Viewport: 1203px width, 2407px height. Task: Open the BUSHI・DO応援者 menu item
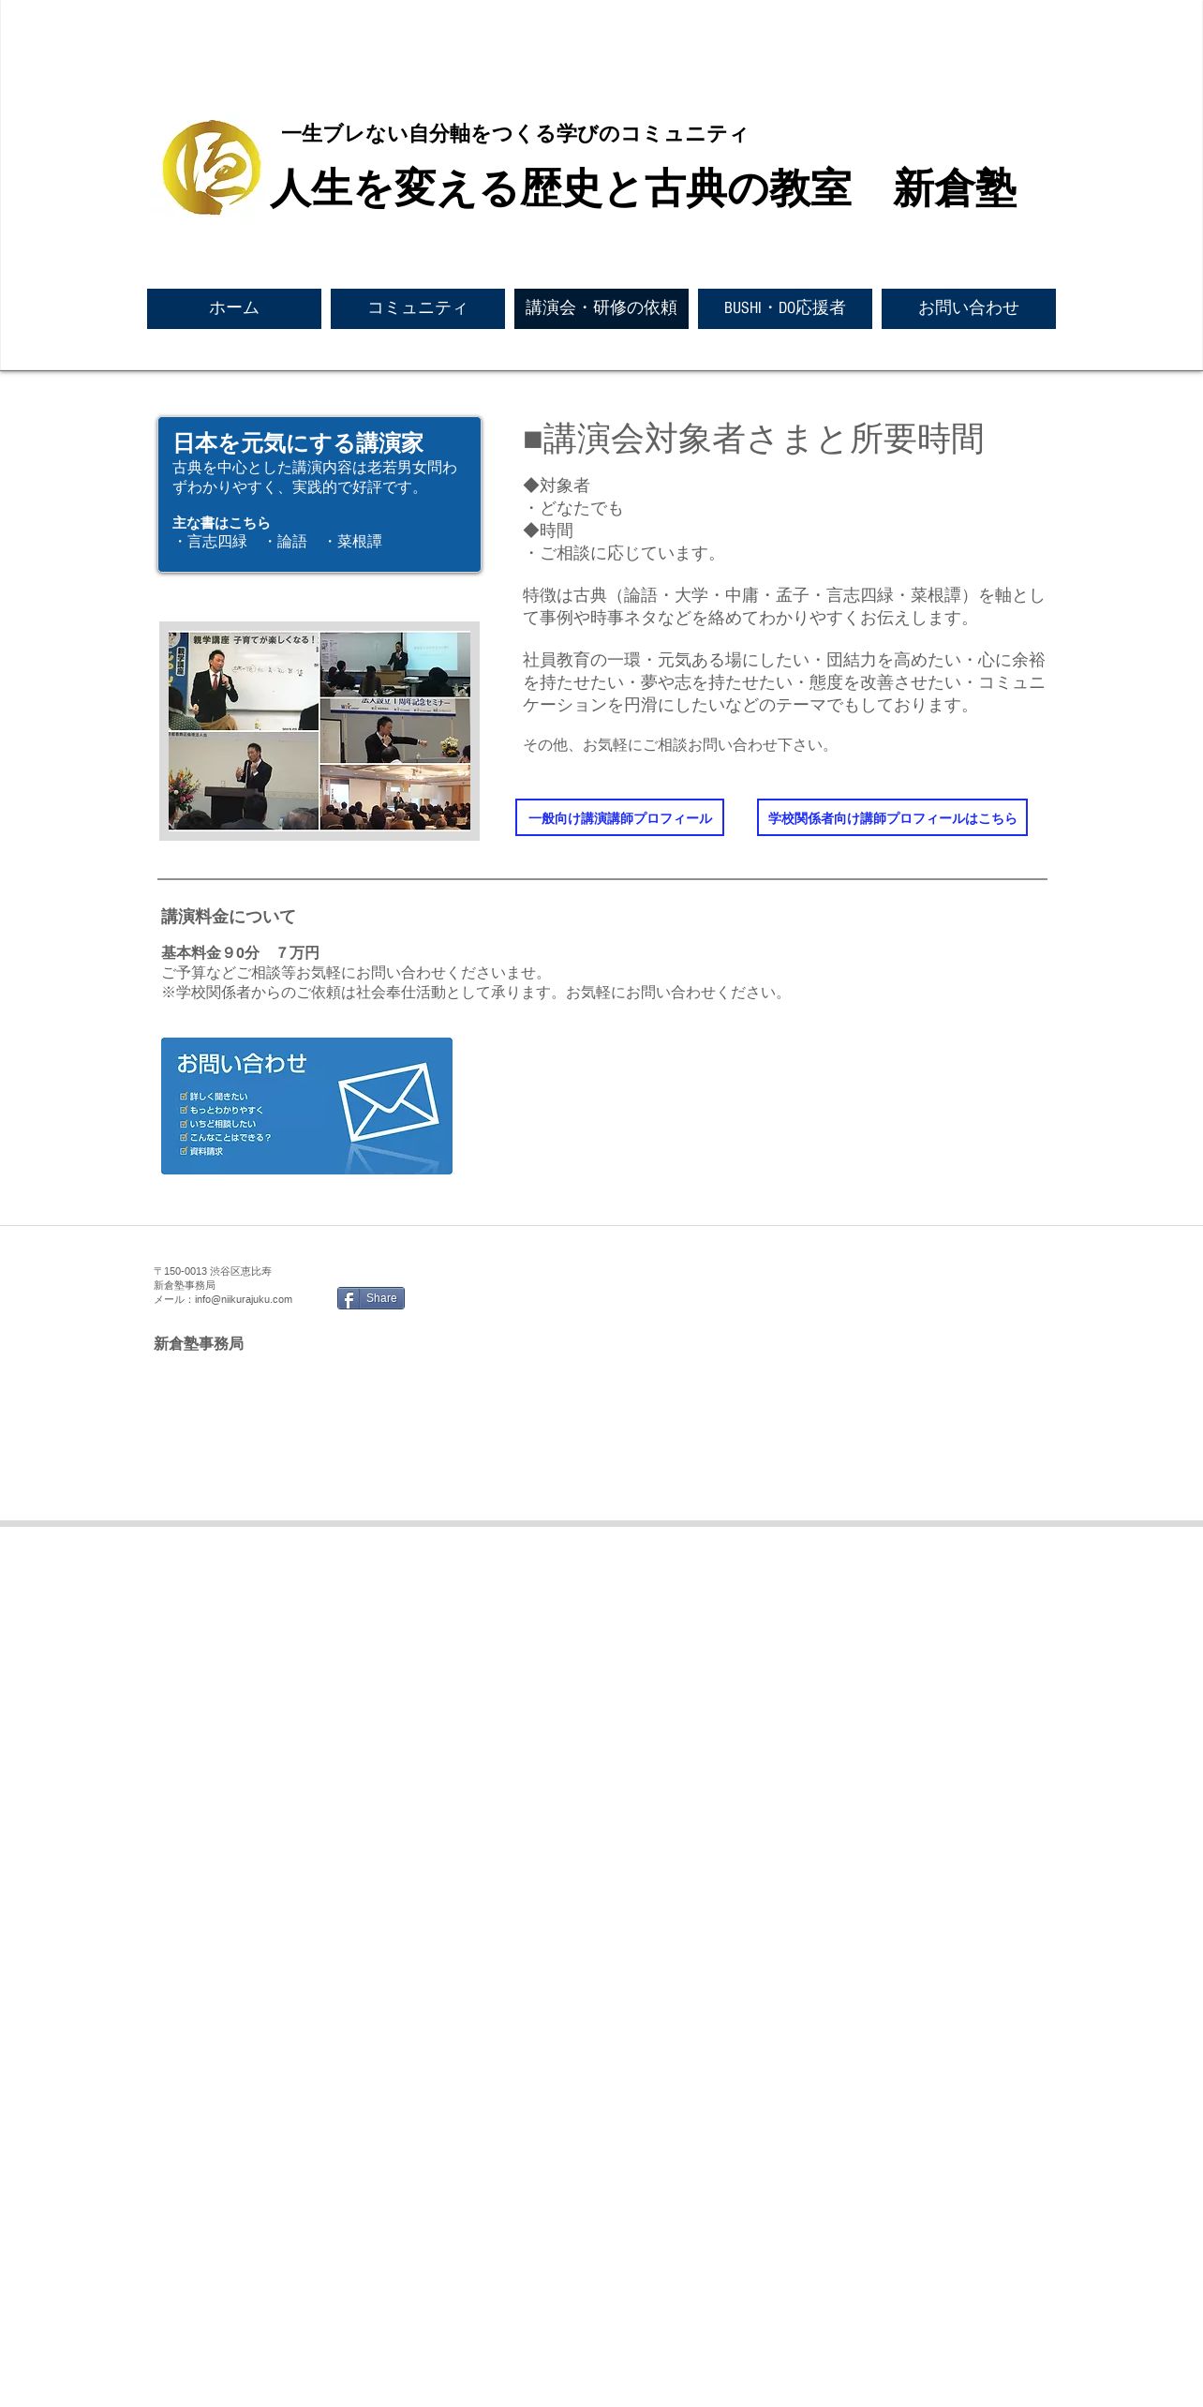[785, 308]
